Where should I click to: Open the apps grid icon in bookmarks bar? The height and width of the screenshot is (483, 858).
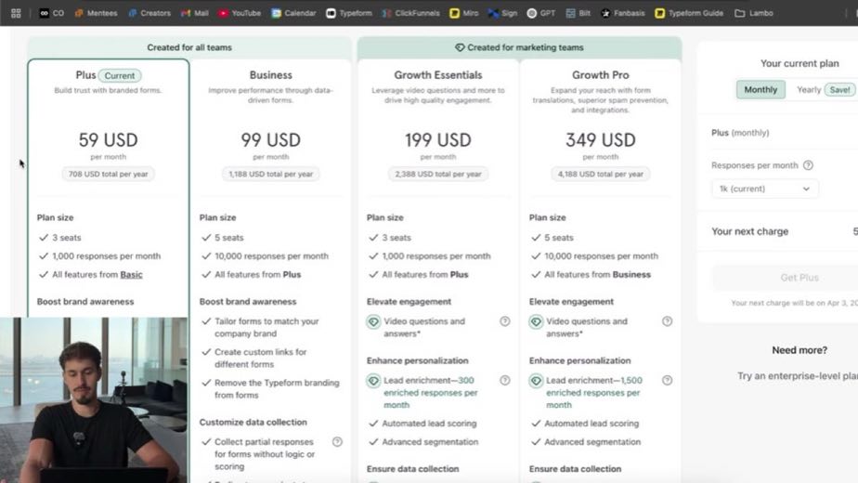(x=16, y=13)
